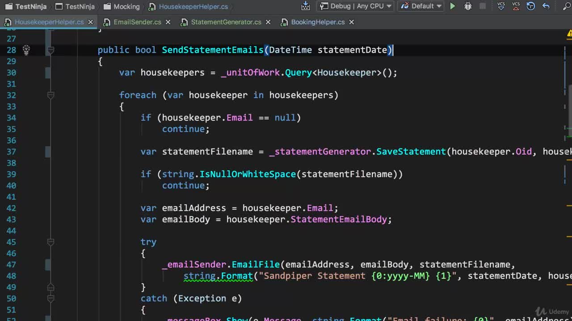Screen dimensions: 572x321
Task: Open the Default run configuration dropdown
Action: pyautogui.click(x=421, y=6)
